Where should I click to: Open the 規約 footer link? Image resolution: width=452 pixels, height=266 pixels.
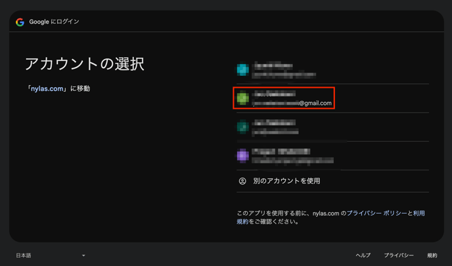[x=432, y=256]
